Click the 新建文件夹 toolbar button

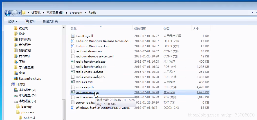click(50, 21)
